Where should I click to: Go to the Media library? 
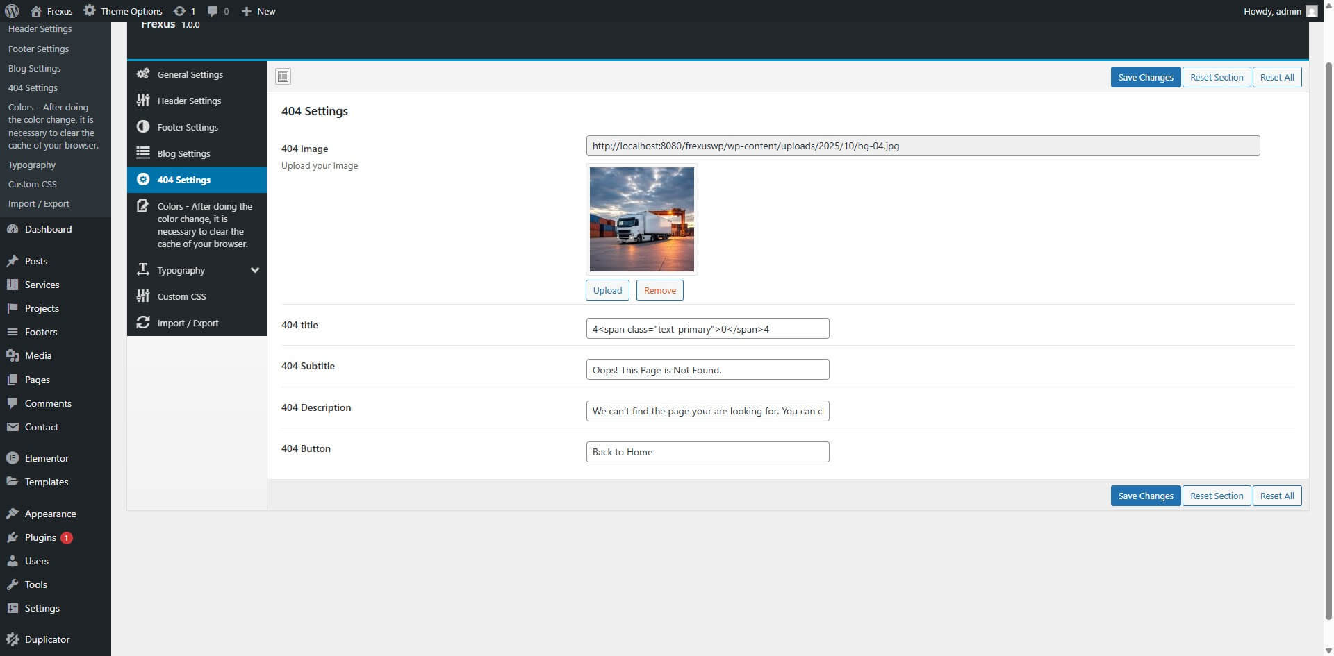click(x=38, y=355)
